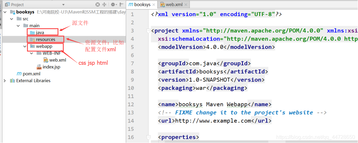Viewport: 358px width, 143px height.
Task: Collapse the WEB-INF folder chevron
Action: tap(31, 53)
